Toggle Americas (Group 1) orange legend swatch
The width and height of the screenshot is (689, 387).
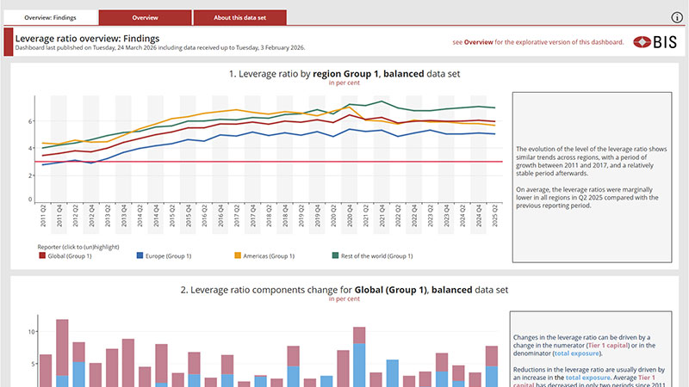[x=238, y=255]
